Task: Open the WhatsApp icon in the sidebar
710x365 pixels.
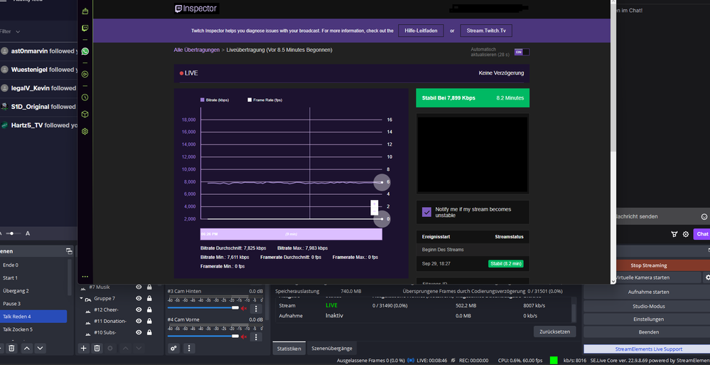Action: tap(85, 51)
